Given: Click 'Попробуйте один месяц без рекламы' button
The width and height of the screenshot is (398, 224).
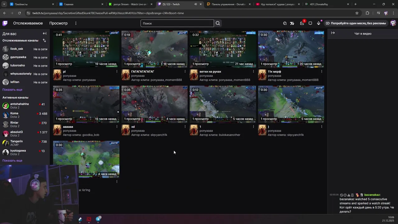Looking at the screenshot, I should click(x=356, y=23).
